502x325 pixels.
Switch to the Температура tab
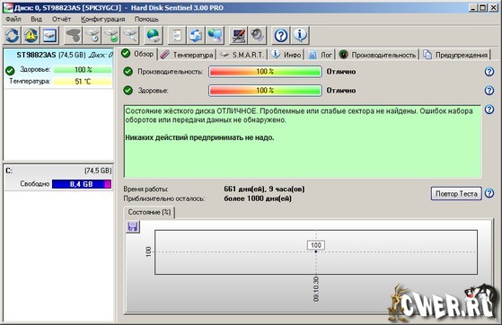[x=187, y=55]
